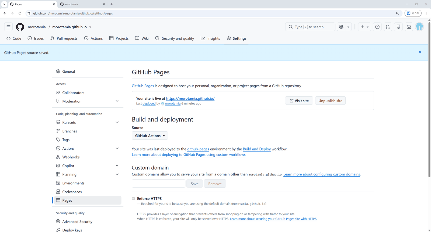
Task: Open the Insights tab
Action: click(210, 38)
